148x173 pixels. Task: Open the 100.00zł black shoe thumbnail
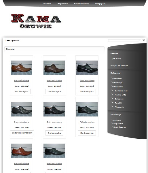coord(22,109)
